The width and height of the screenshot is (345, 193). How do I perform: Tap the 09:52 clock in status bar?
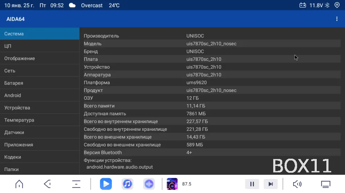[57, 5]
